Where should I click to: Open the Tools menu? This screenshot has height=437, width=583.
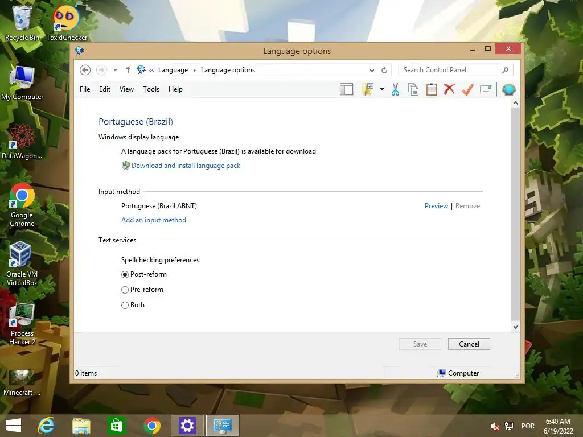[x=151, y=89]
